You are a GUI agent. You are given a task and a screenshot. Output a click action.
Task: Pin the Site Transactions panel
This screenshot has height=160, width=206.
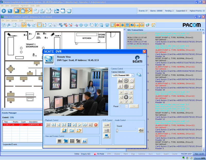(200, 30)
